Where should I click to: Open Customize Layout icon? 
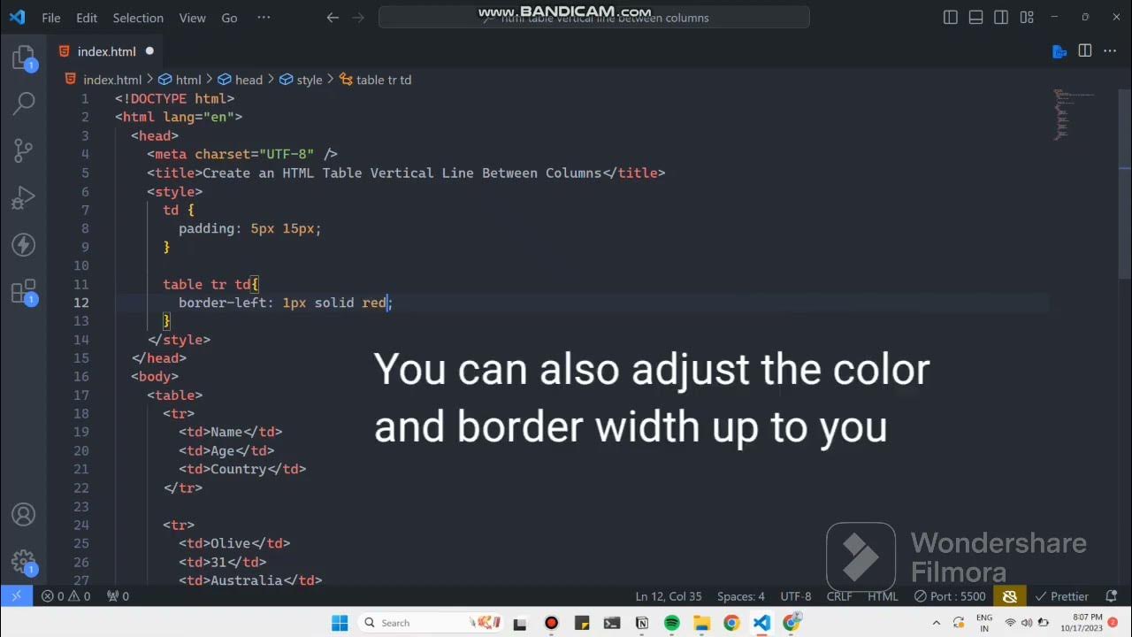1027,17
